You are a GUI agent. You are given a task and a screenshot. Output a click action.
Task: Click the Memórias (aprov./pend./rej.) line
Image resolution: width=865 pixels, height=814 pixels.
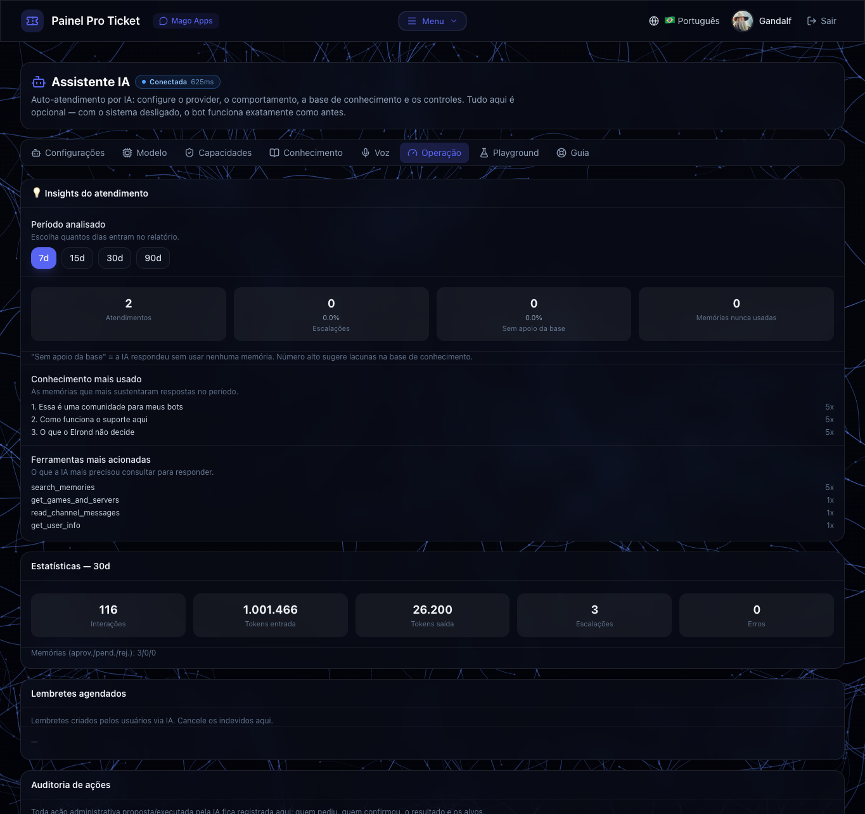pos(94,653)
